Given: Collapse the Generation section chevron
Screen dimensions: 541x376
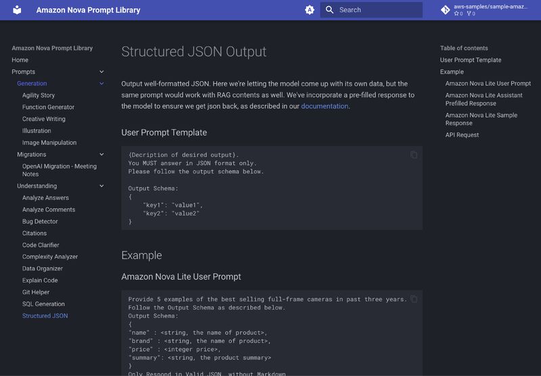Looking at the screenshot, I should [x=101, y=83].
